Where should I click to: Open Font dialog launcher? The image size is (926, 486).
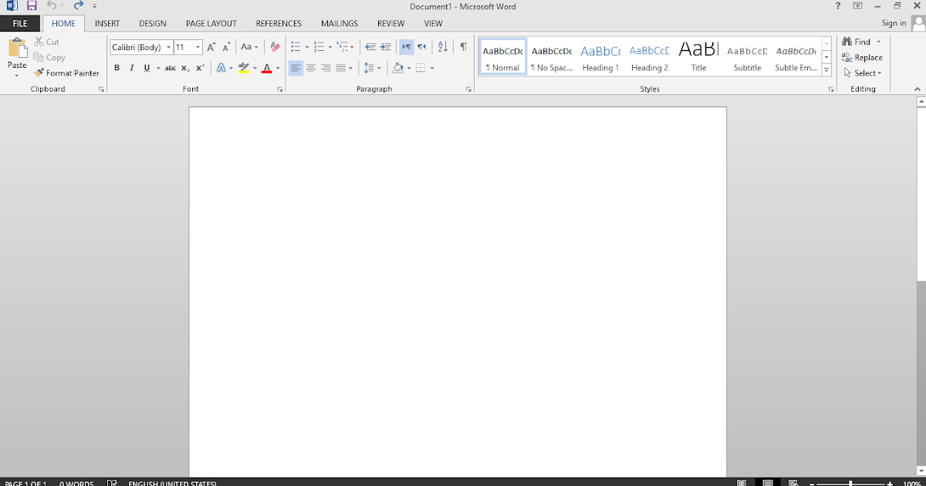click(x=279, y=89)
